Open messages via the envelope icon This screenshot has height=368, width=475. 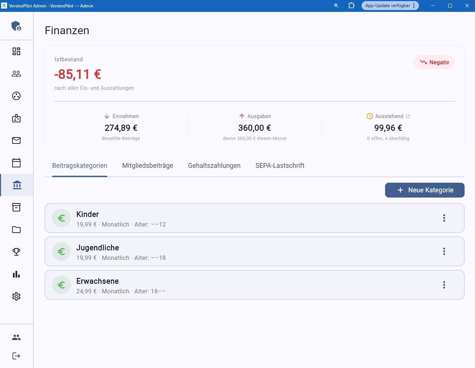click(16, 140)
